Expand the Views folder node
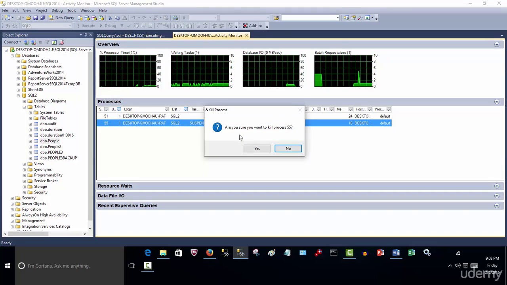Image resolution: width=507 pixels, height=285 pixels. tap(24, 164)
